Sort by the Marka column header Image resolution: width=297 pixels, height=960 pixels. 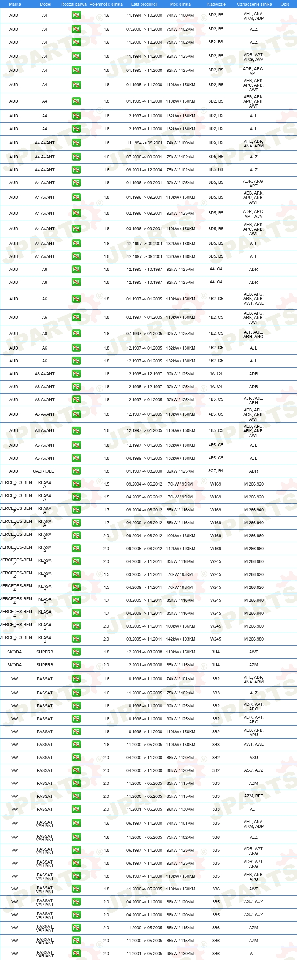point(15,4)
